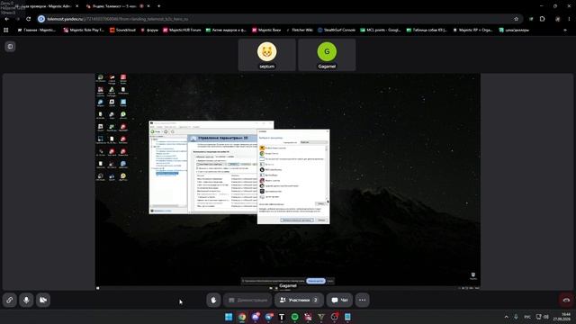Screen dimensions: 576x324
Task: Open the three-dots more options menu
Action: point(362,300)
